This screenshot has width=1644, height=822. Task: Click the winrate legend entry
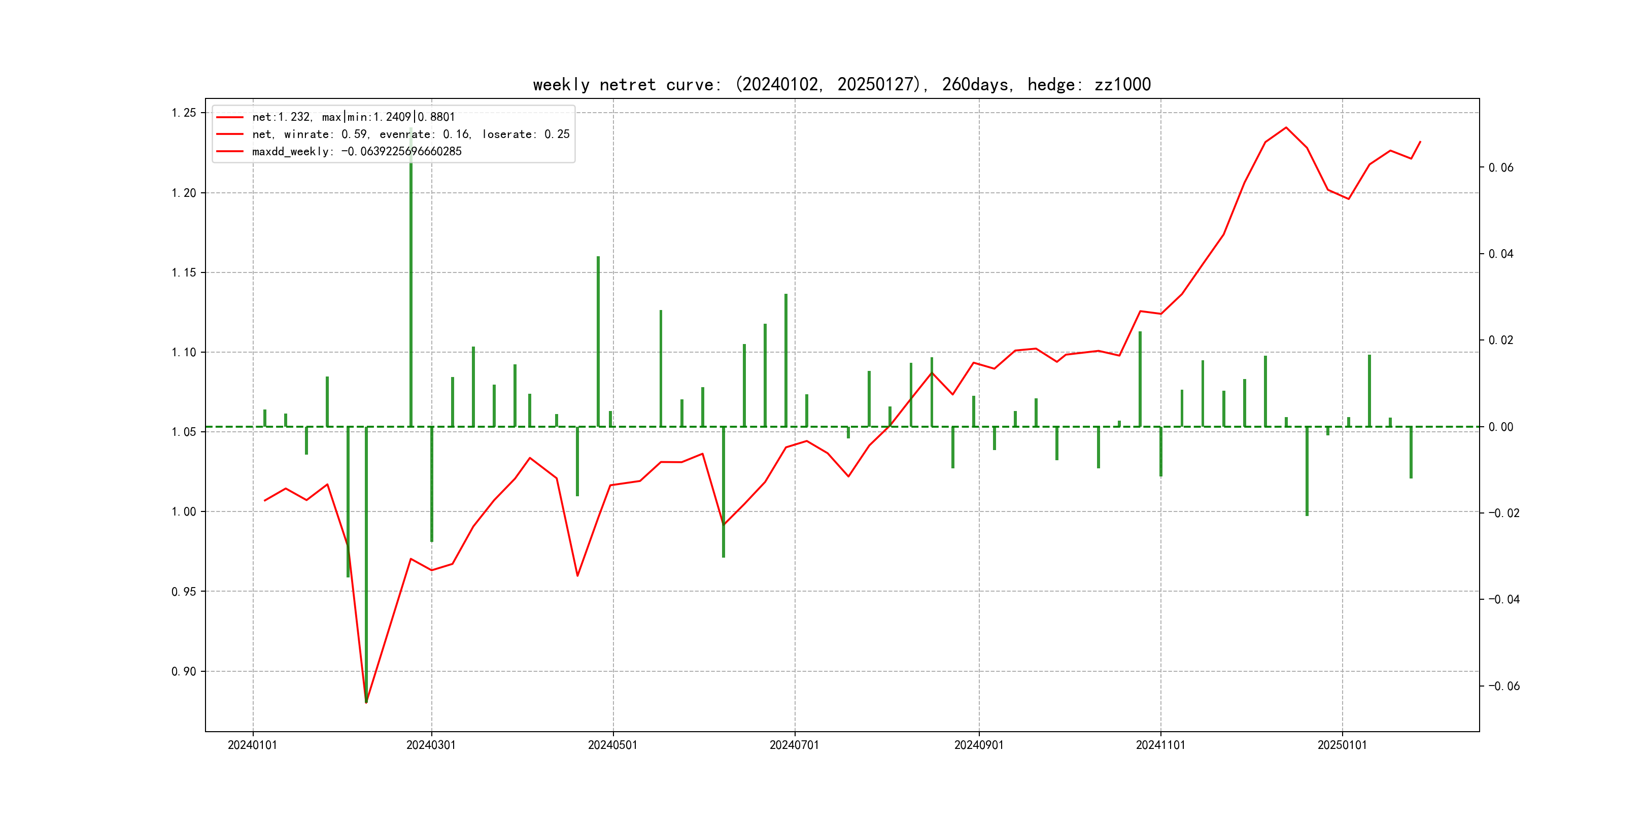[x=410, y=134]
